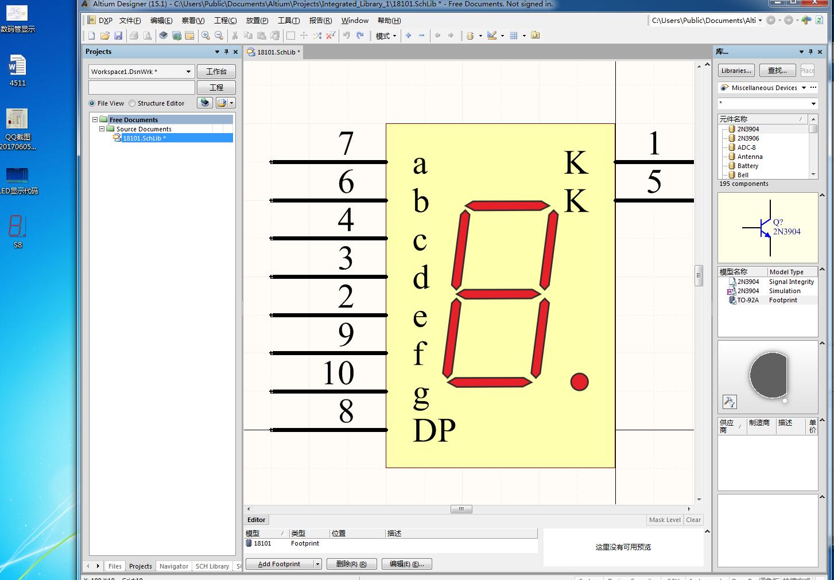Screen dimensions: 834x580
Task: Click the green chip icon in the toolbar
Action: pos(177,36)
